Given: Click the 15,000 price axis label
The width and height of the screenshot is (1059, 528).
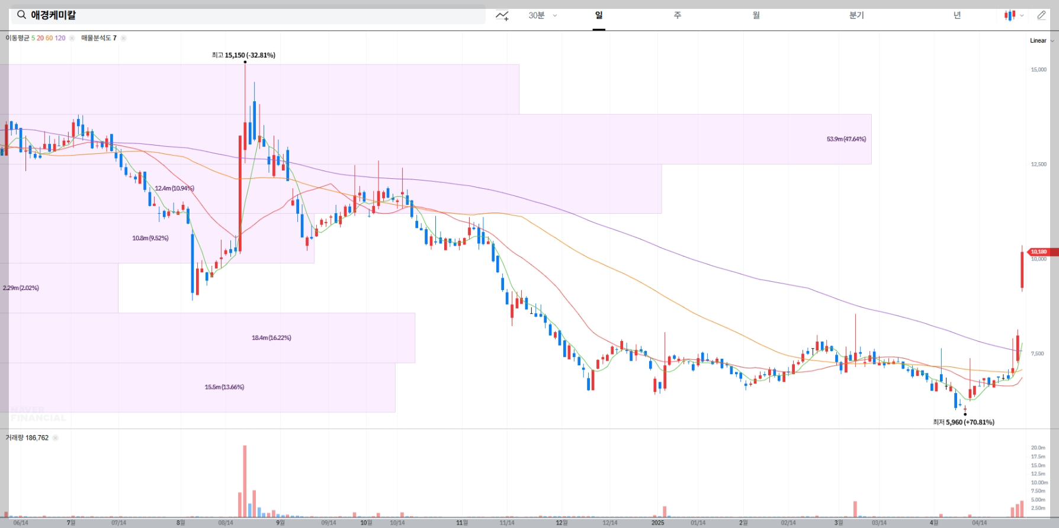Looking at the screenshot, I should [1038, 70].
